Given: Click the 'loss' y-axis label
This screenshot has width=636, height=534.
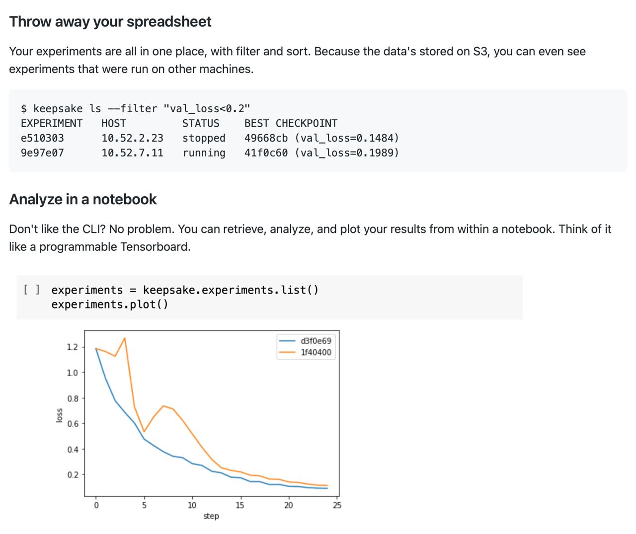Looking at the screenshot, I should point(60,415).
